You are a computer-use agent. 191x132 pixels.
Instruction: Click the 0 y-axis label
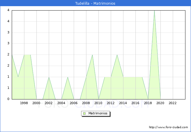click(8, 99)
